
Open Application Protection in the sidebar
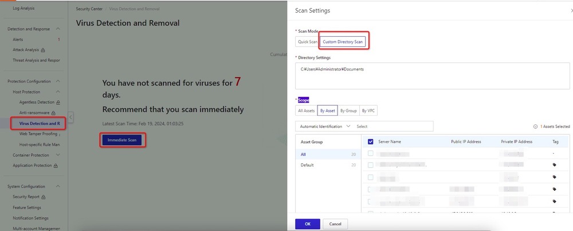[x=32, y=166]
